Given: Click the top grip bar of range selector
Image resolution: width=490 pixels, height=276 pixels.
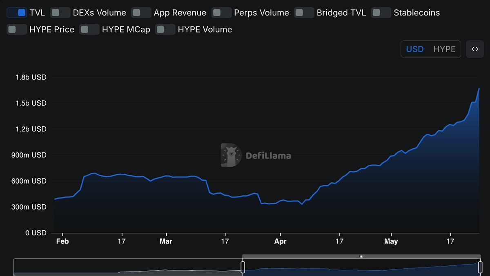Looking at the screenshot, I should click(x=361, y=256).
